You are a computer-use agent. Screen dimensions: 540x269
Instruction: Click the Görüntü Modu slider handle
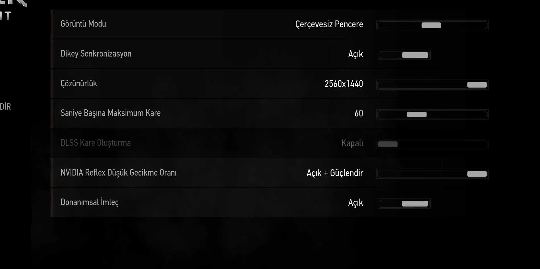(431, 25)
